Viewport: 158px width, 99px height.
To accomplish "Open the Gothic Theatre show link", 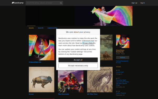I will coord(121,93).
